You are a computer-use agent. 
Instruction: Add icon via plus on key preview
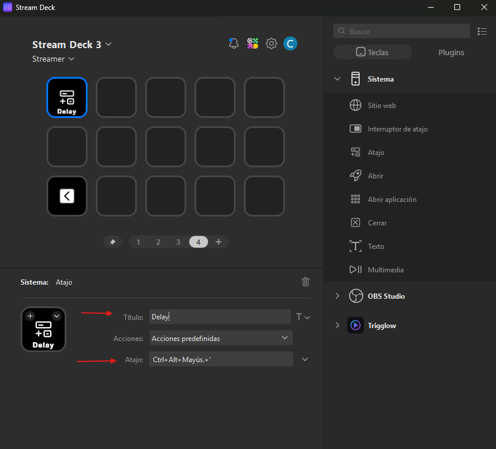[31, 316]
